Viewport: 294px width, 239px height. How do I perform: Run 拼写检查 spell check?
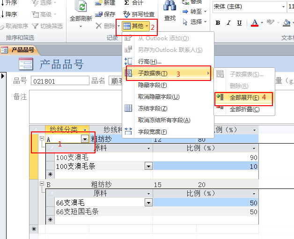click(138, 14)
